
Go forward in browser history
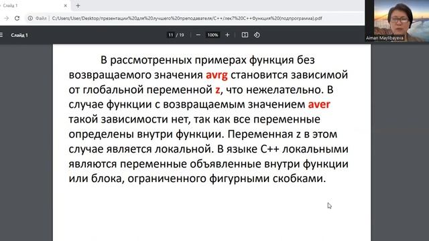pyautogui.click(x=6, y=18)
